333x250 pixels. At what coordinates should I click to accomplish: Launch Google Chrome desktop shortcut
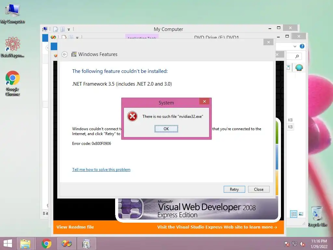(13, 83)
